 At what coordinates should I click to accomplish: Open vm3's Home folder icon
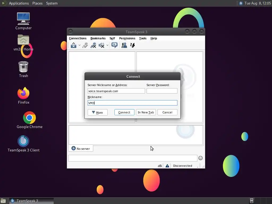click(x=23, y=43)
